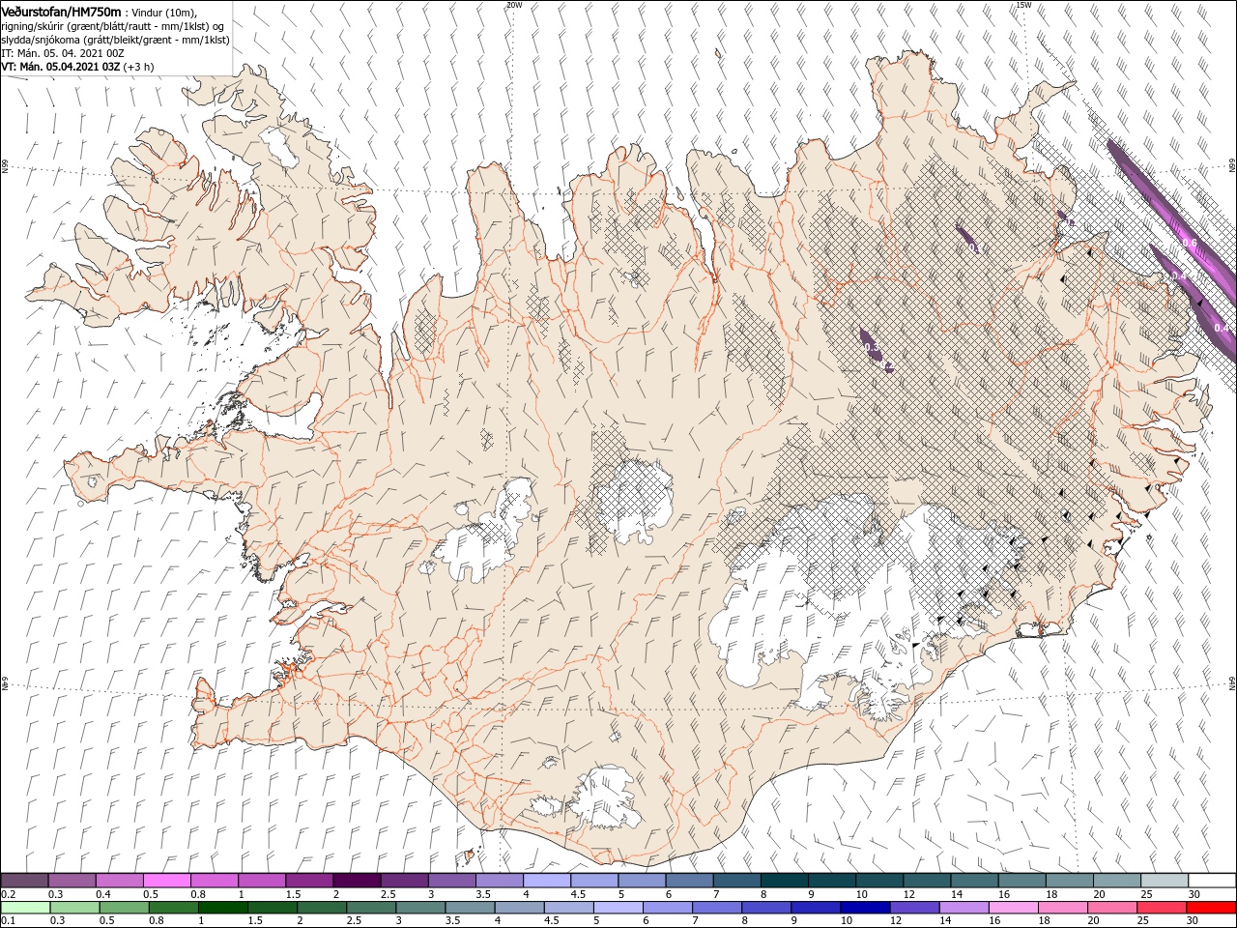Pick bottom-row legend swatch between 3 and 3.5
Screen dimensions: 1237x928
(419, 908)
